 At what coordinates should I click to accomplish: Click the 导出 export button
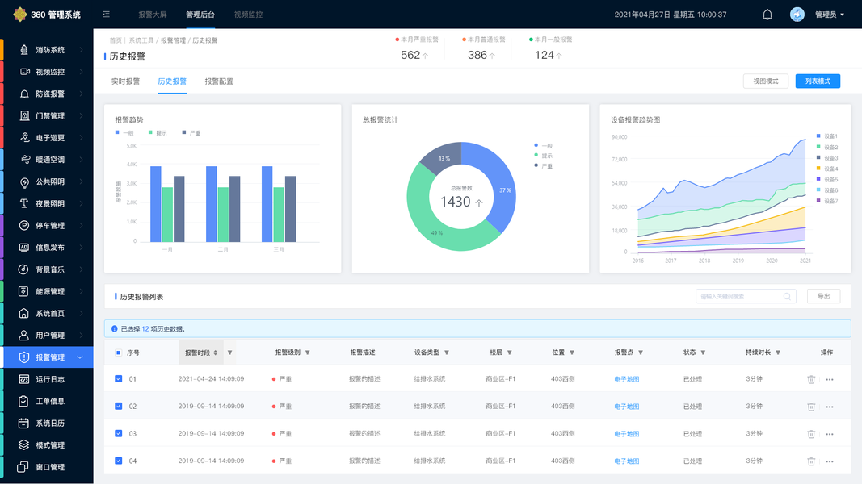tap(823, 296)
